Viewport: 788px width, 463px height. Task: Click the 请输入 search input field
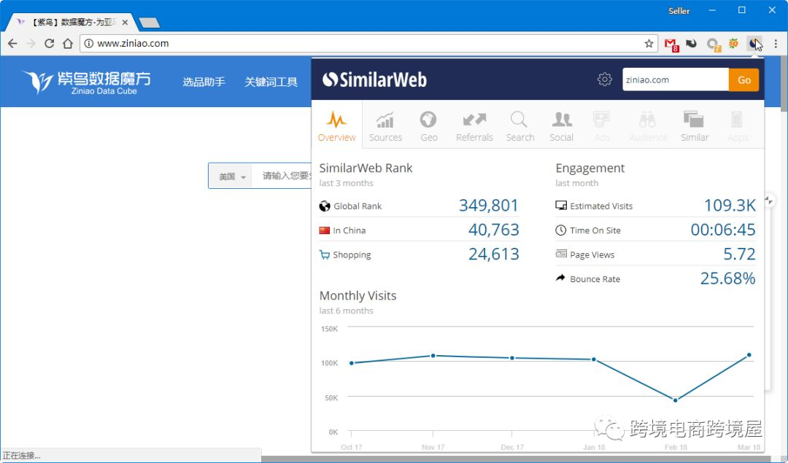tap(282, 176)
